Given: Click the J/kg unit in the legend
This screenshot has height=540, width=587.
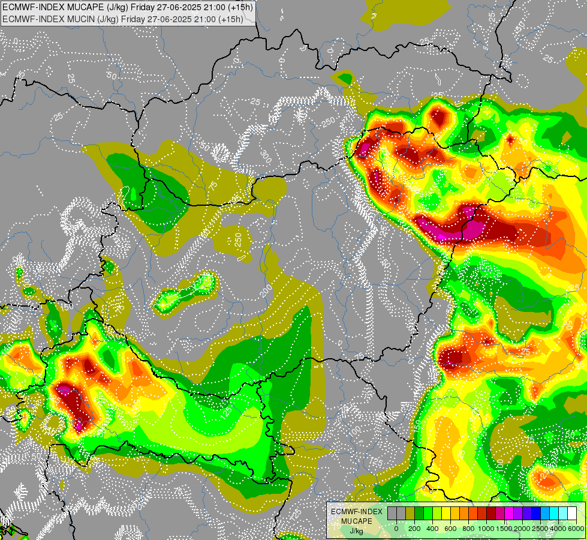Looking at the screenshot, I should coord(357,531).
